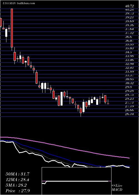Viewport: 139px width, 195px height.
Task: Click the 31.89 price level label
Action: pos(130,72)
